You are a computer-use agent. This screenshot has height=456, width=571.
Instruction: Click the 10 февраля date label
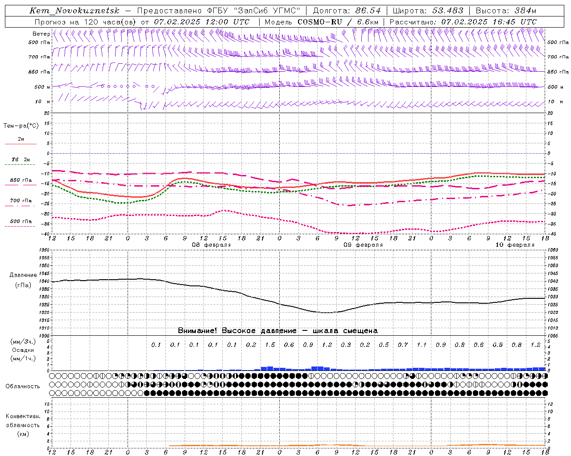(515, 245)
